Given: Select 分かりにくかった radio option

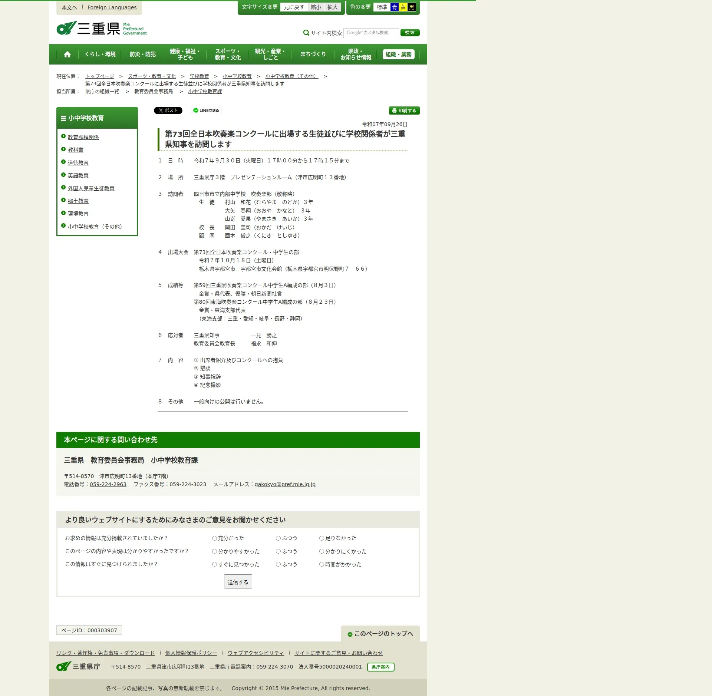Looking at the screenshot, I should 322,551.
